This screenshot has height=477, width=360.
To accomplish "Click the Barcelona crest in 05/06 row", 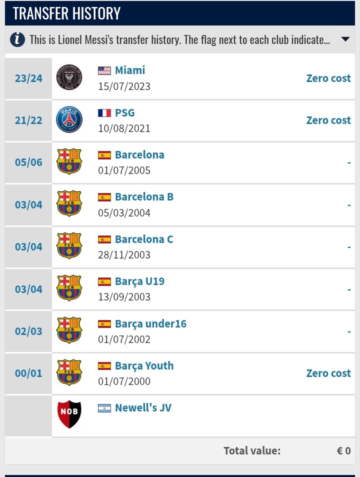I will [69, 162].
